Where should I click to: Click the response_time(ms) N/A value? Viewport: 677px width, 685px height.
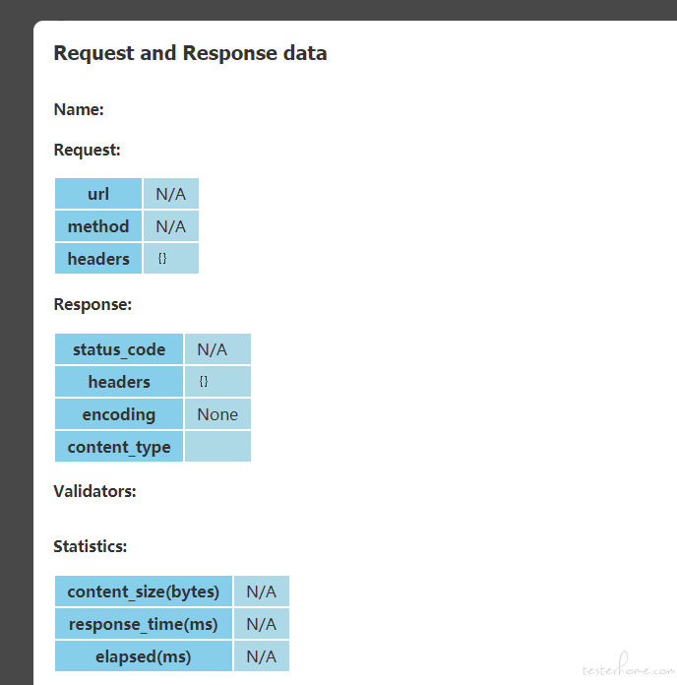point(261,624)
